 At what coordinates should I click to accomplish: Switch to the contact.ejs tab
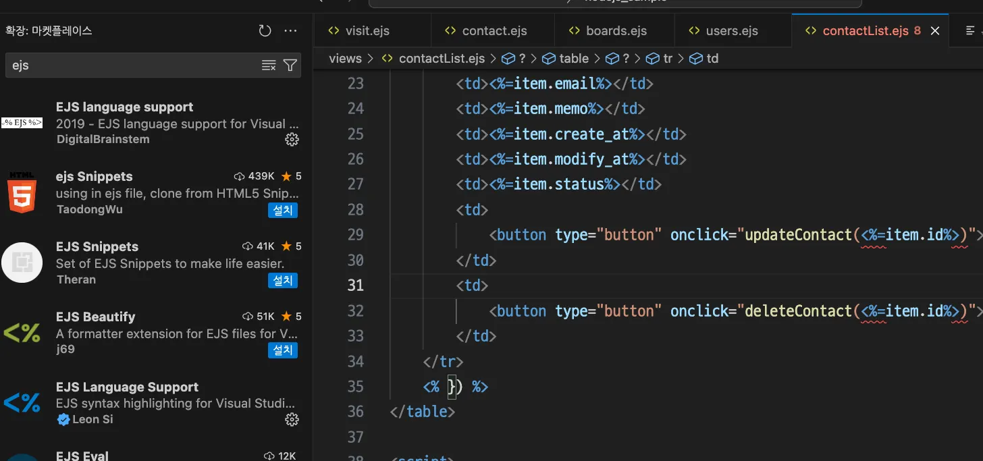point(494,31)
